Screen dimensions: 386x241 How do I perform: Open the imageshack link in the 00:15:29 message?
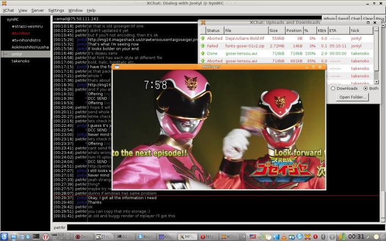click(143, 40)
